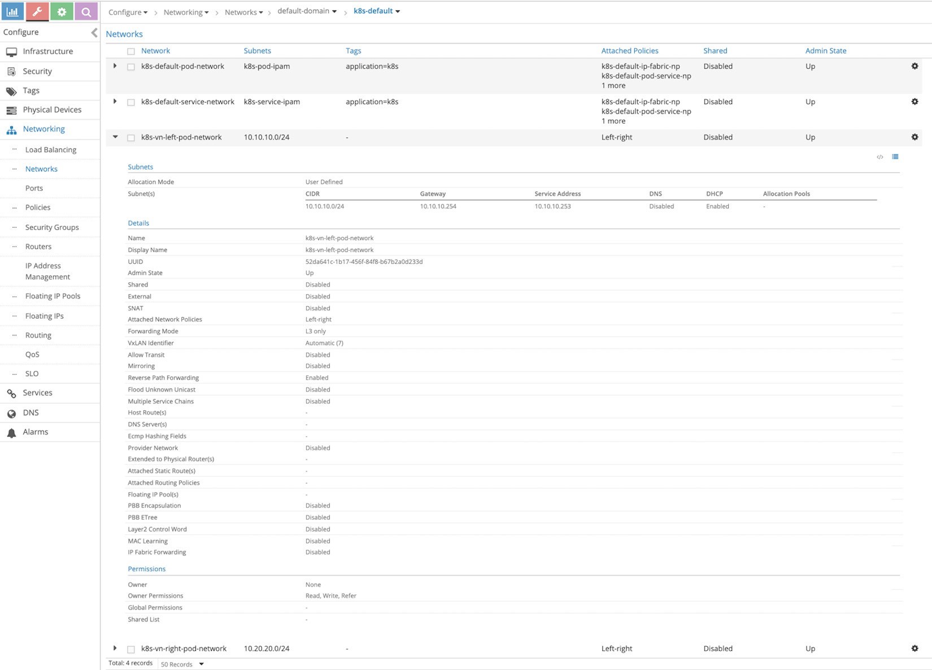932x670 pixels.
Task: Click the Tags sidebar icon
Action: click(x=11, y=91)
